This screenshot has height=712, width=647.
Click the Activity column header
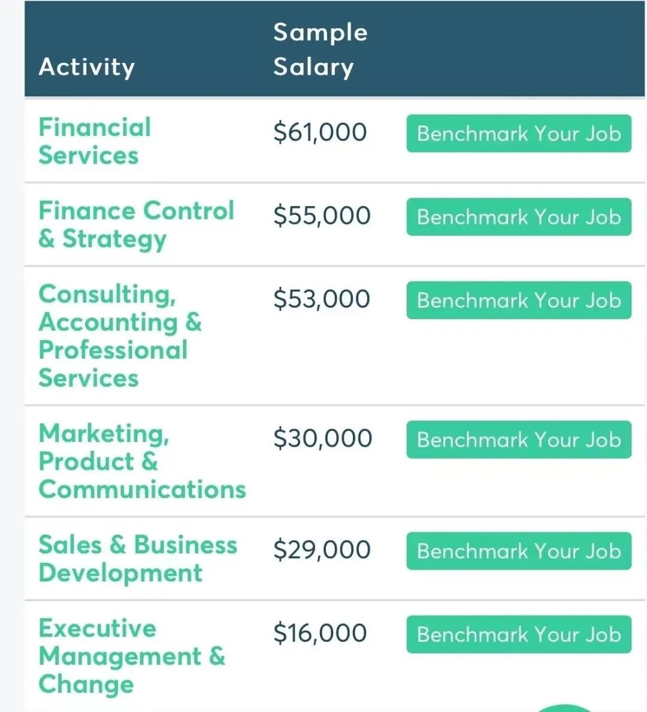(87, 66)
